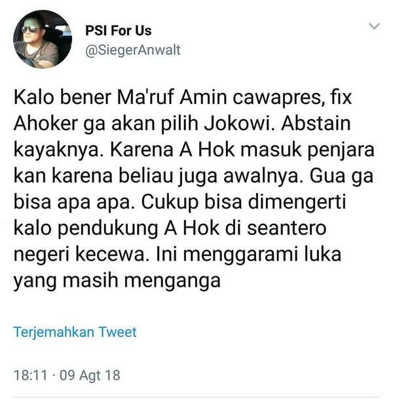Click the final word "menganga" in the tweet
Viewport: 393px width, 400px height.
[172, 282]
